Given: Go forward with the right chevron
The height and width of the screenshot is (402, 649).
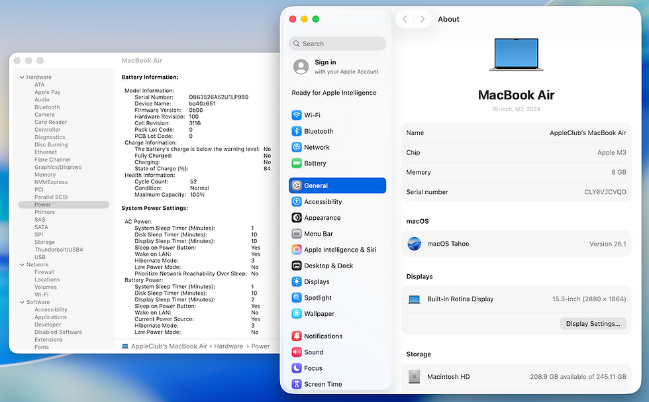Looking at the screenshot, I should [423, 19].
